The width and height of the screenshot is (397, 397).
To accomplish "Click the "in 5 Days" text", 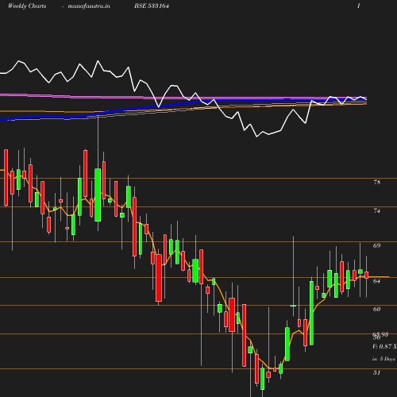I will pos(384,359).
